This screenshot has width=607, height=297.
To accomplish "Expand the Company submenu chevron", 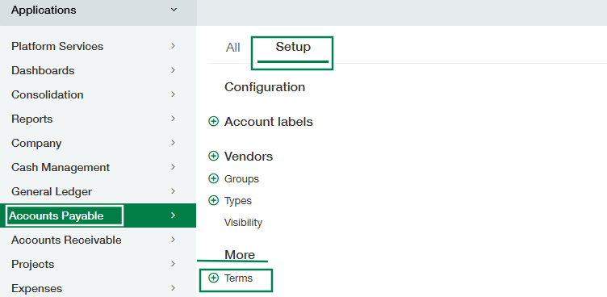I will (x=173, y=143).
